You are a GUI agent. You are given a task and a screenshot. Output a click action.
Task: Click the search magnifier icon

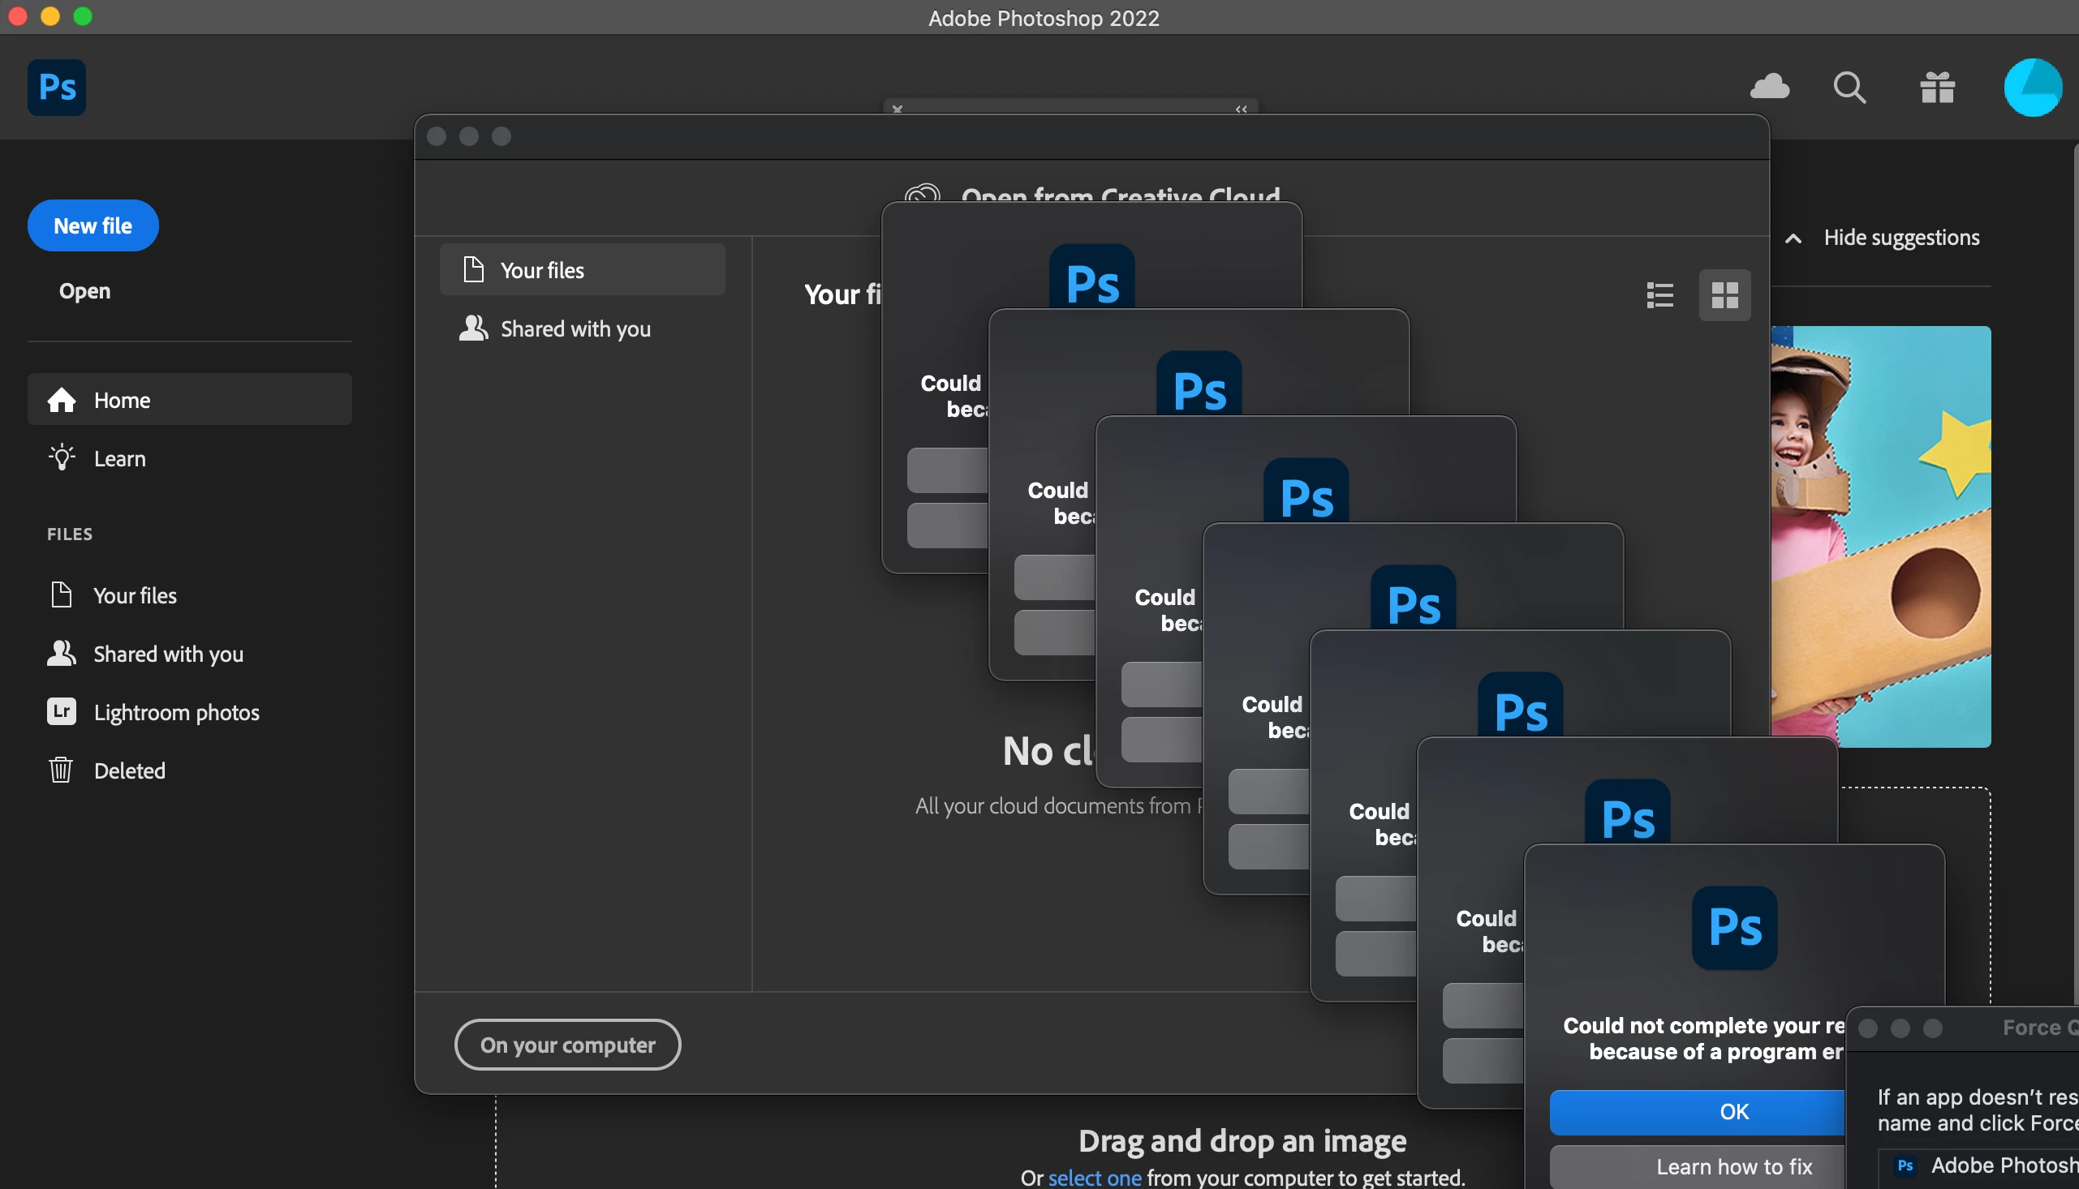(x=1849, y=88)
